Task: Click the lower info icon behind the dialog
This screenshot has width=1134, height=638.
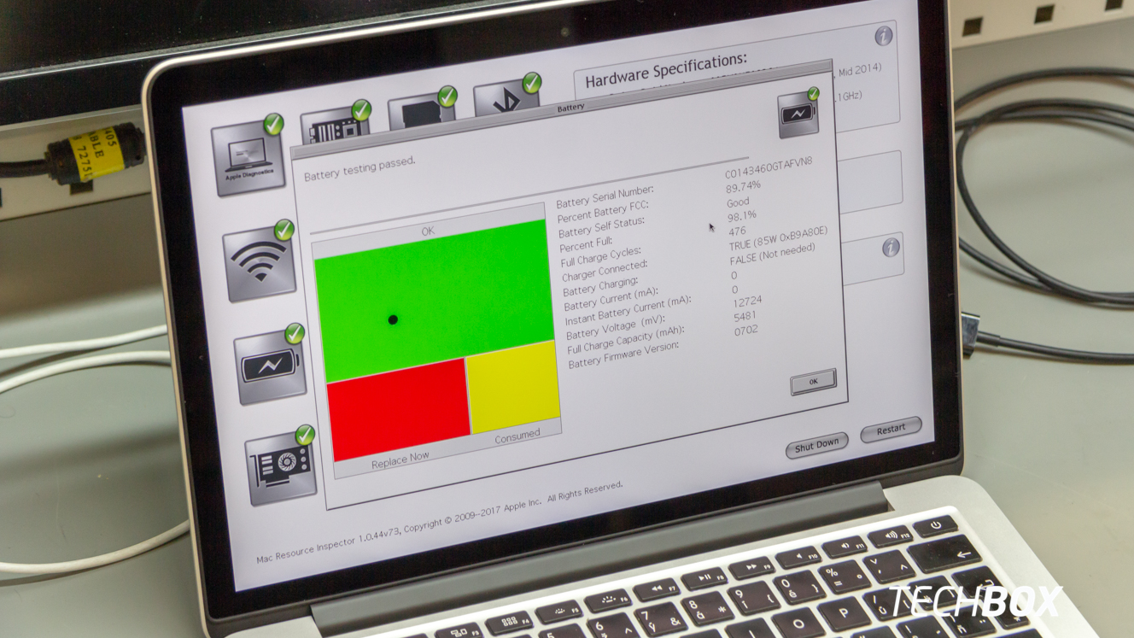Action: pos(891,248)
